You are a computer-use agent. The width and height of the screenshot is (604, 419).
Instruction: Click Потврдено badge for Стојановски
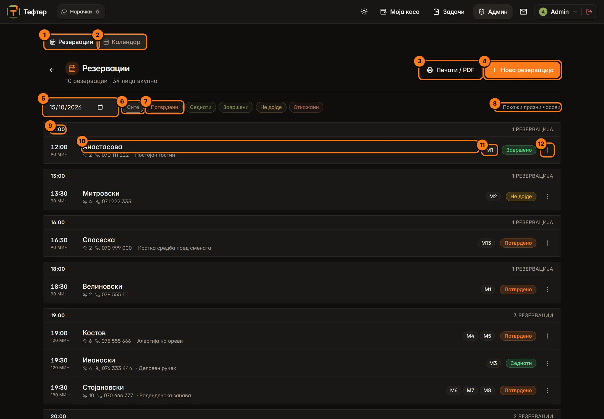click(518, 390)
